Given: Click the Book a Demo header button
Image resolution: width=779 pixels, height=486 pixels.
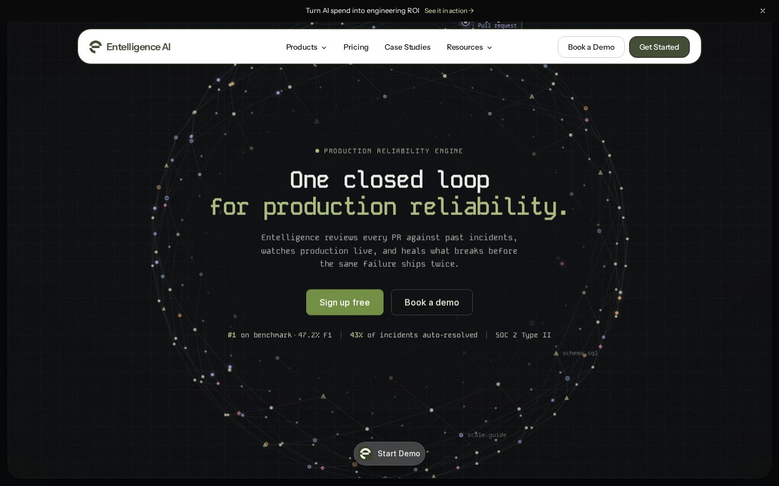Looking at the screenshot, I should pyautogui.click(x=591, y=47).
